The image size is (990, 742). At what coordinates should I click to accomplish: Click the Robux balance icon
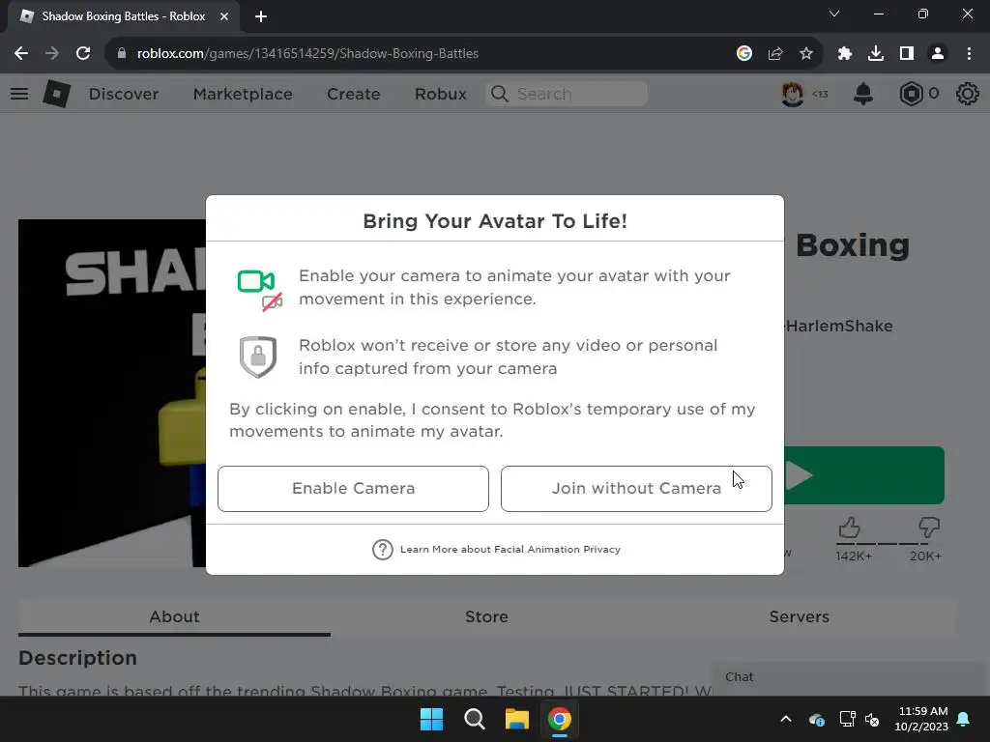point(911,94)
